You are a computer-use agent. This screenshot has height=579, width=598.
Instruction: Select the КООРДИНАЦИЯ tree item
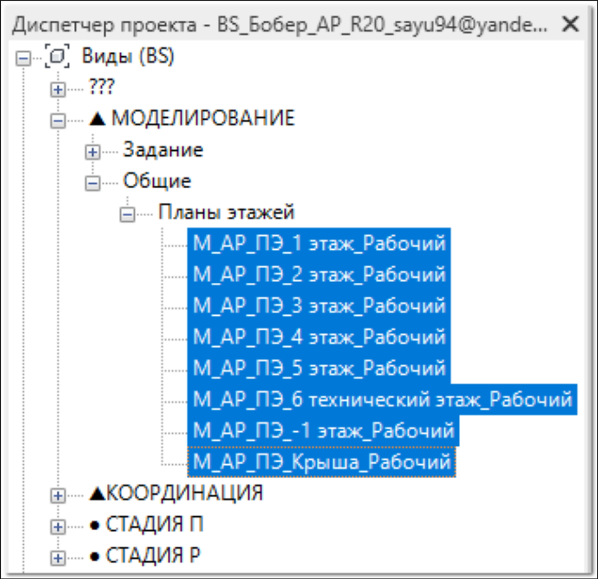pos(176,493)
